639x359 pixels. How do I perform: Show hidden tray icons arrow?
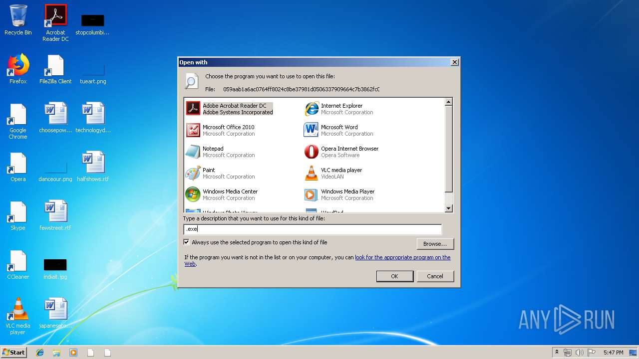pyautogui.click(x=557, y=353)
